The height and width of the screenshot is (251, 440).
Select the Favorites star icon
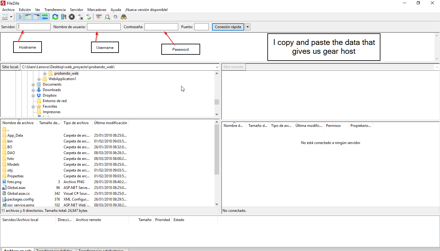(39, 106)
